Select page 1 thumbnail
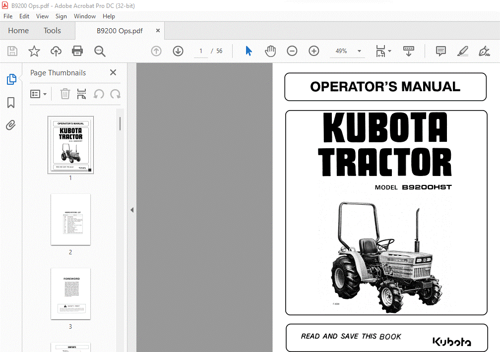 71,145
